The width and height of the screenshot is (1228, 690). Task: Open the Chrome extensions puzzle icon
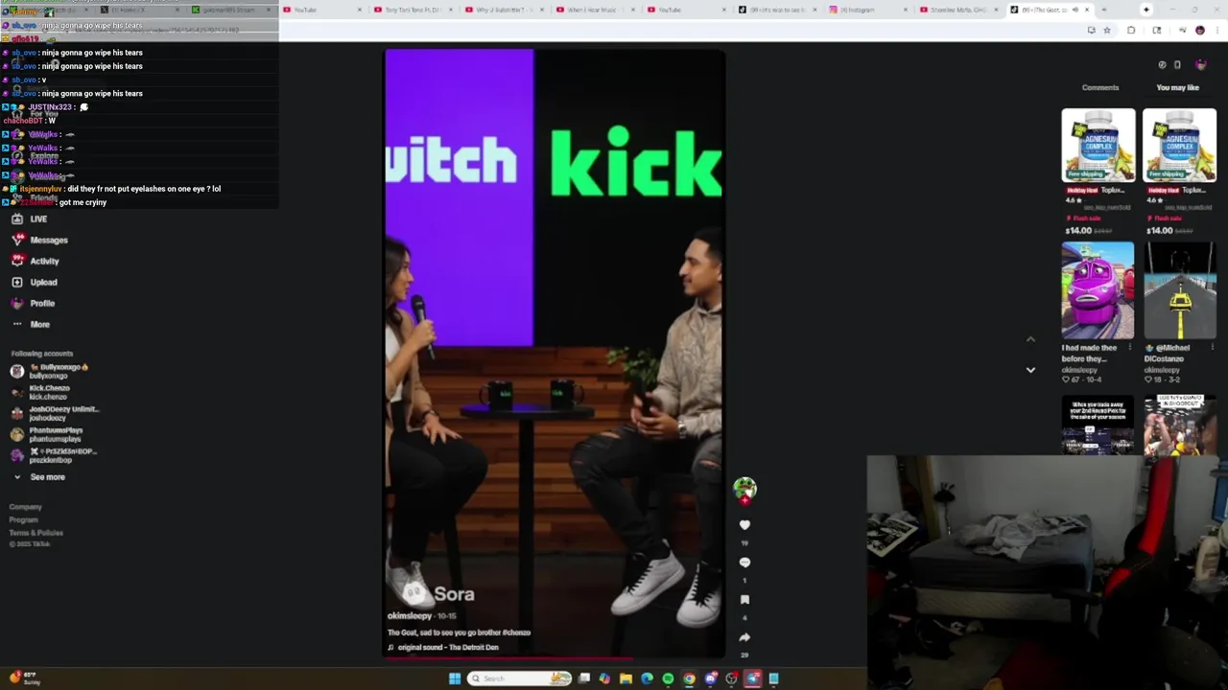[1131, 30]
